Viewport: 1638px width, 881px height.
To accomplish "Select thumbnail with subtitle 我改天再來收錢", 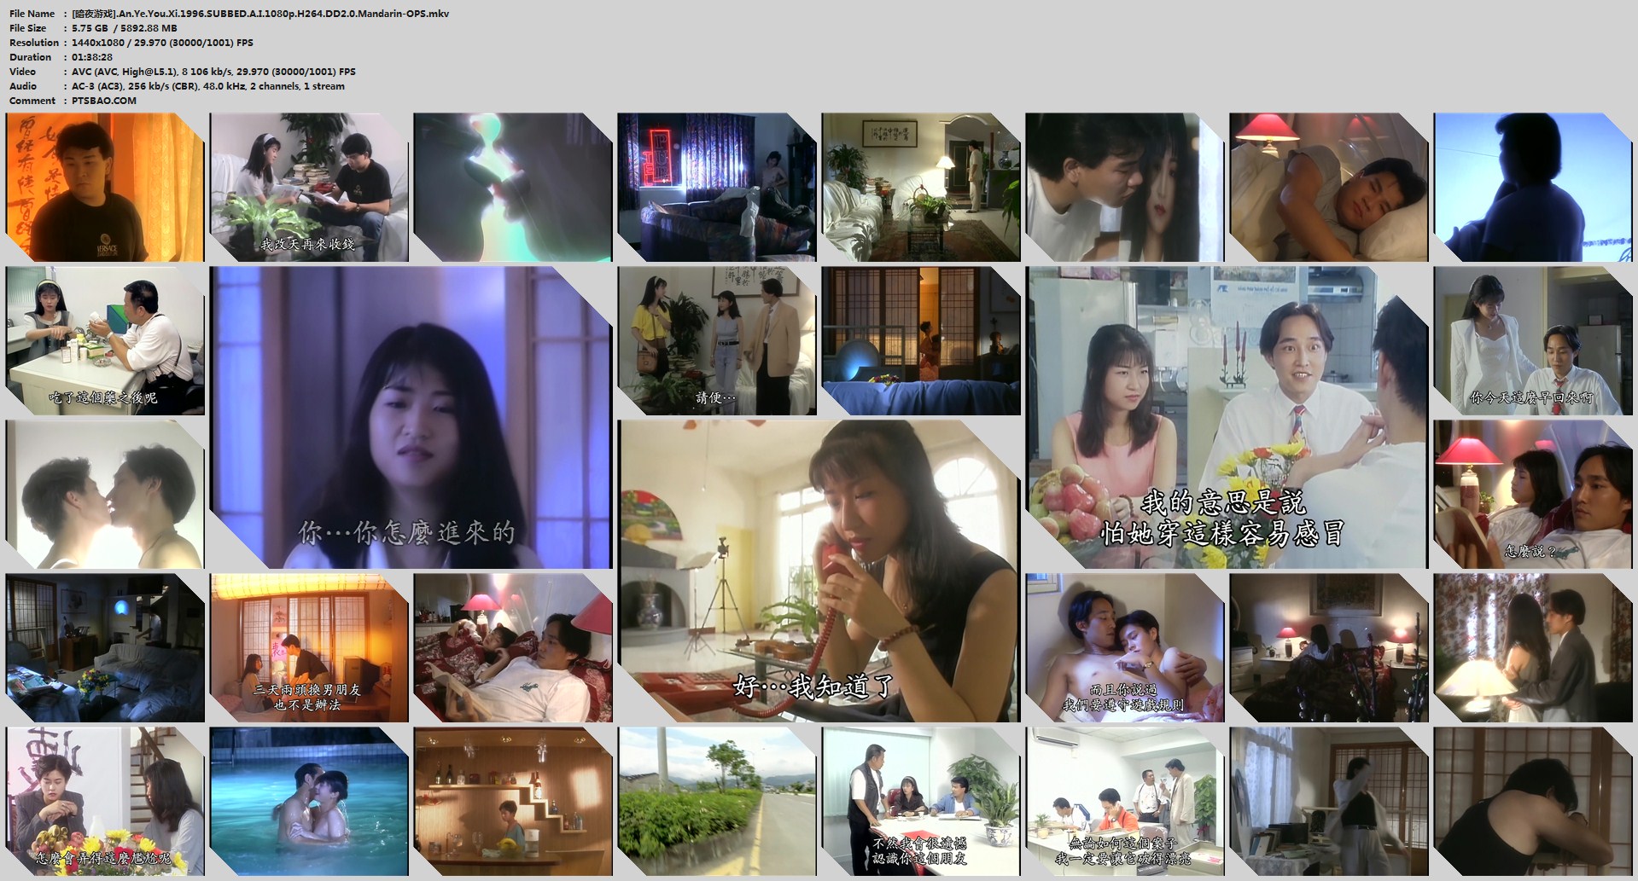I will 309,187.
